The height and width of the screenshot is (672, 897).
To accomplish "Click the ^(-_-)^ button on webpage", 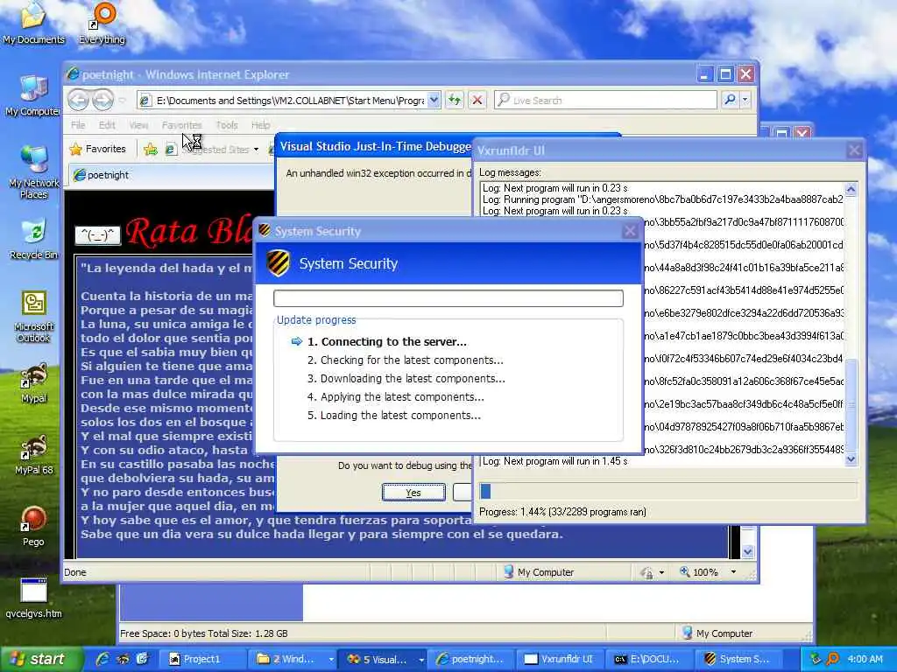I will tap(97, 234).
